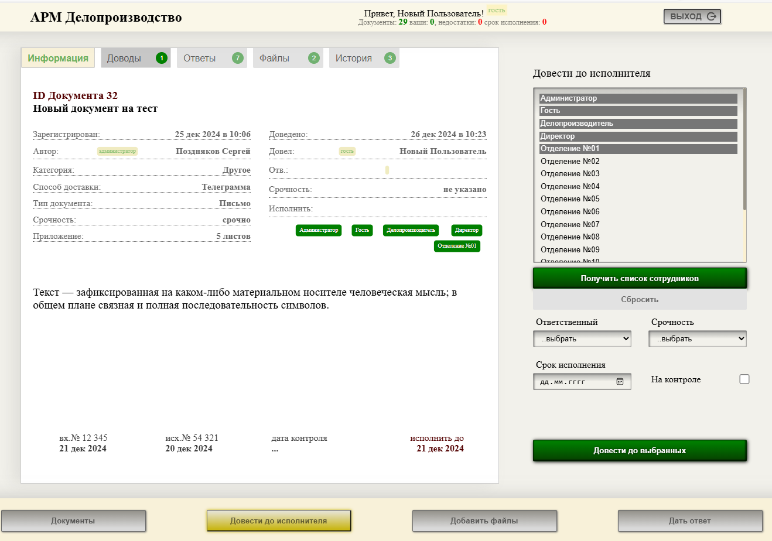Click Получить список сотрудников button
The height and width of the screenshot is (541, 772).
click(640, 278)
